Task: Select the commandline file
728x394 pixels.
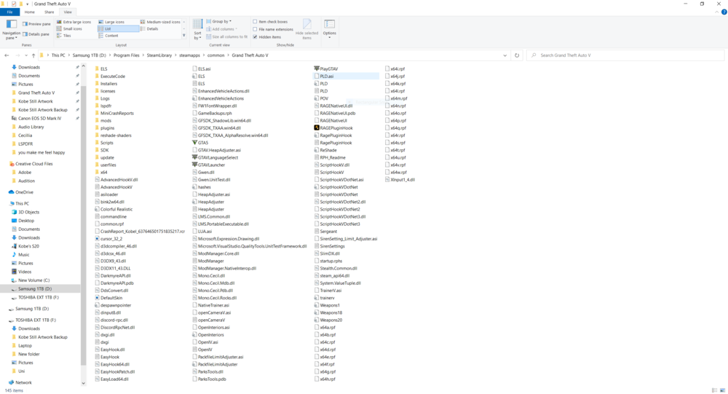Action: click(114, 216)
